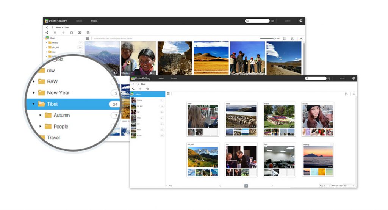Click share icon in rear window toolbar
The height and width of the screenshot is (210, 388).
(47, 33)
